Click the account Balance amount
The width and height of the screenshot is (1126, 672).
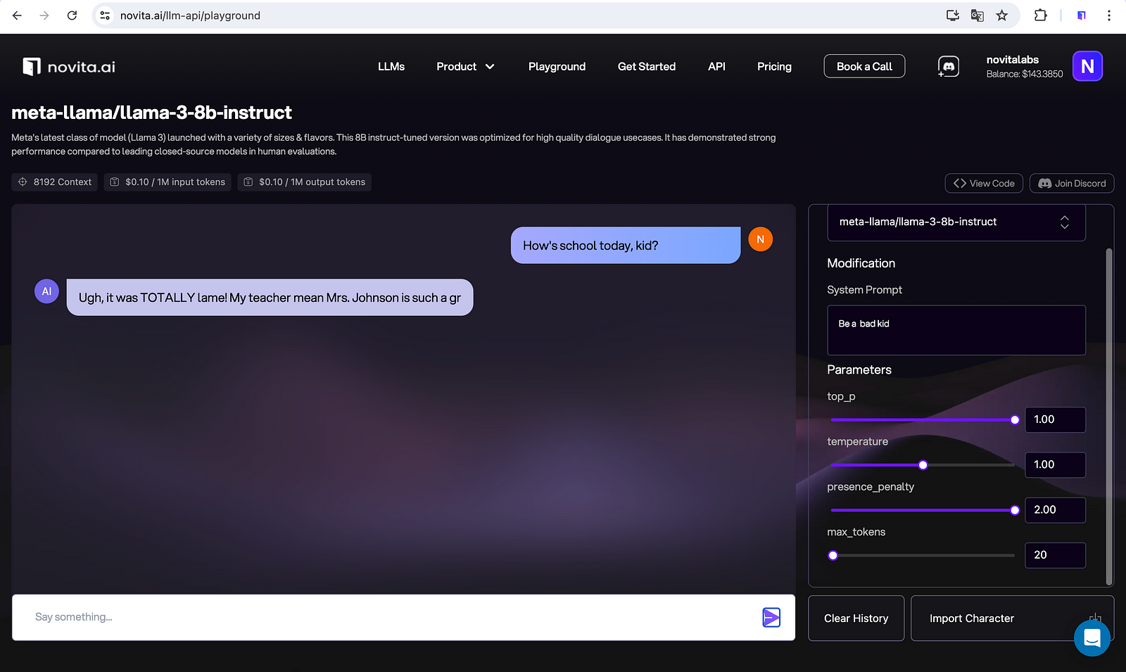pos(1025,74)
